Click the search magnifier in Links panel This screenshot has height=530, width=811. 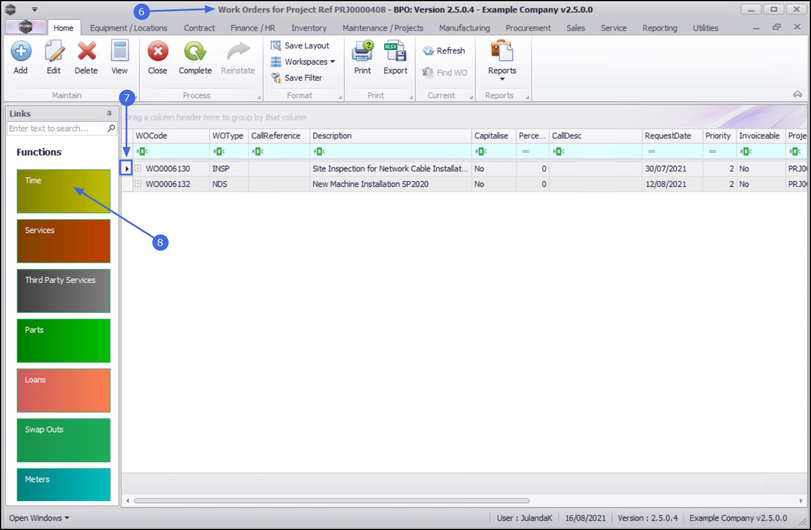[111, 128]
